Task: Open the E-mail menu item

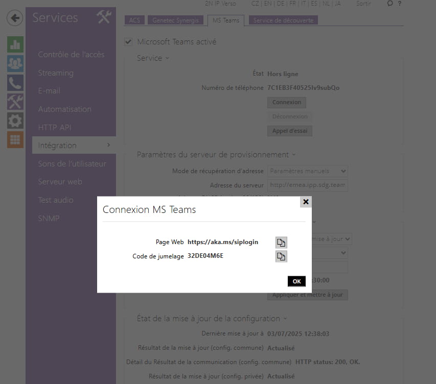Action: (x=49, y=91)
